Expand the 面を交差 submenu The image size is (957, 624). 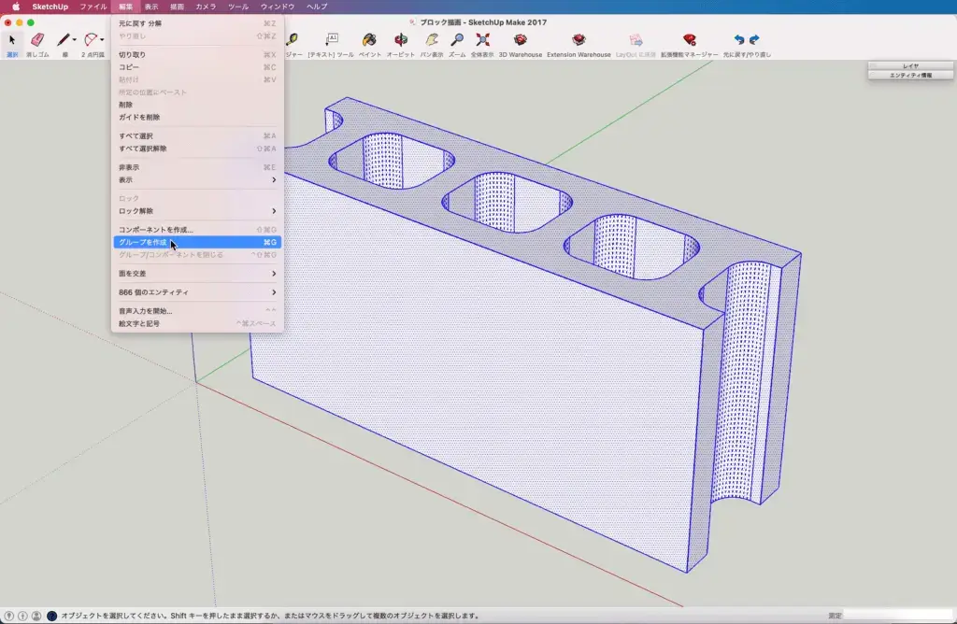pos(197,274)
